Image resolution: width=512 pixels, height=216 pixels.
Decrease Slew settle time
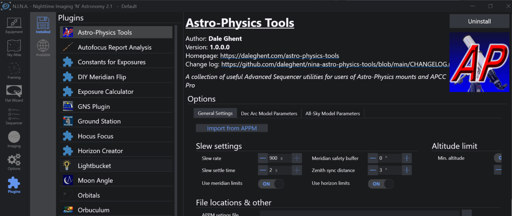tap(263, 170)
